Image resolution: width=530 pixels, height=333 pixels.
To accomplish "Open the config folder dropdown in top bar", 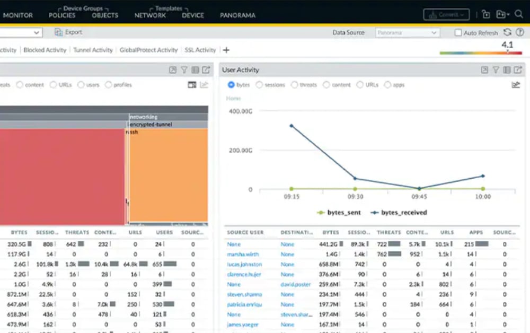I will 502,14.
